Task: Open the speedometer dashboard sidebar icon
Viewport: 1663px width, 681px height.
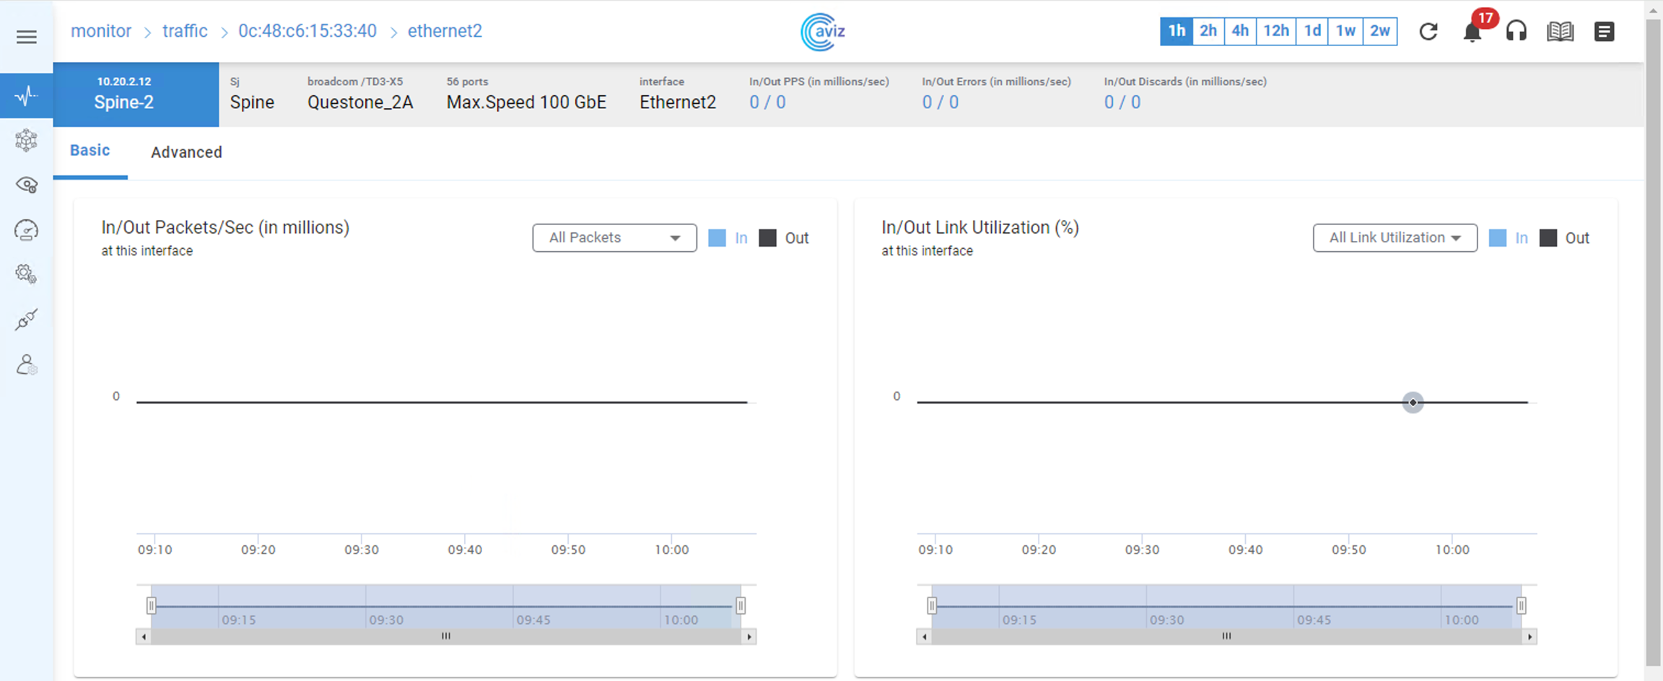Action: [27, 230]
